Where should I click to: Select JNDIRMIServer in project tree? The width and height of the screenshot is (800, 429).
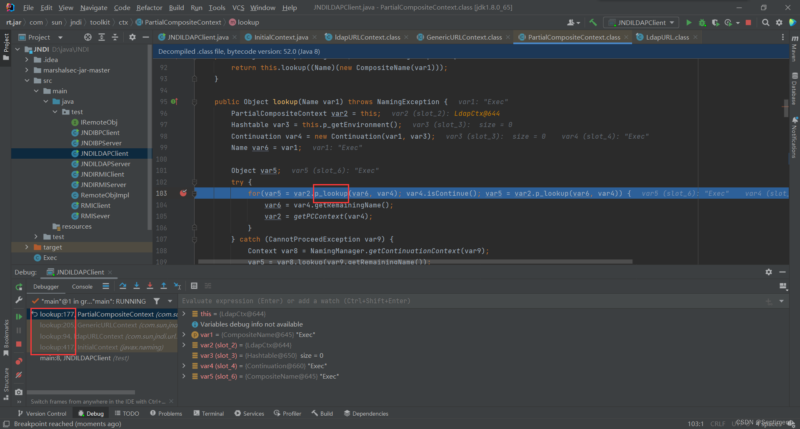103,185
